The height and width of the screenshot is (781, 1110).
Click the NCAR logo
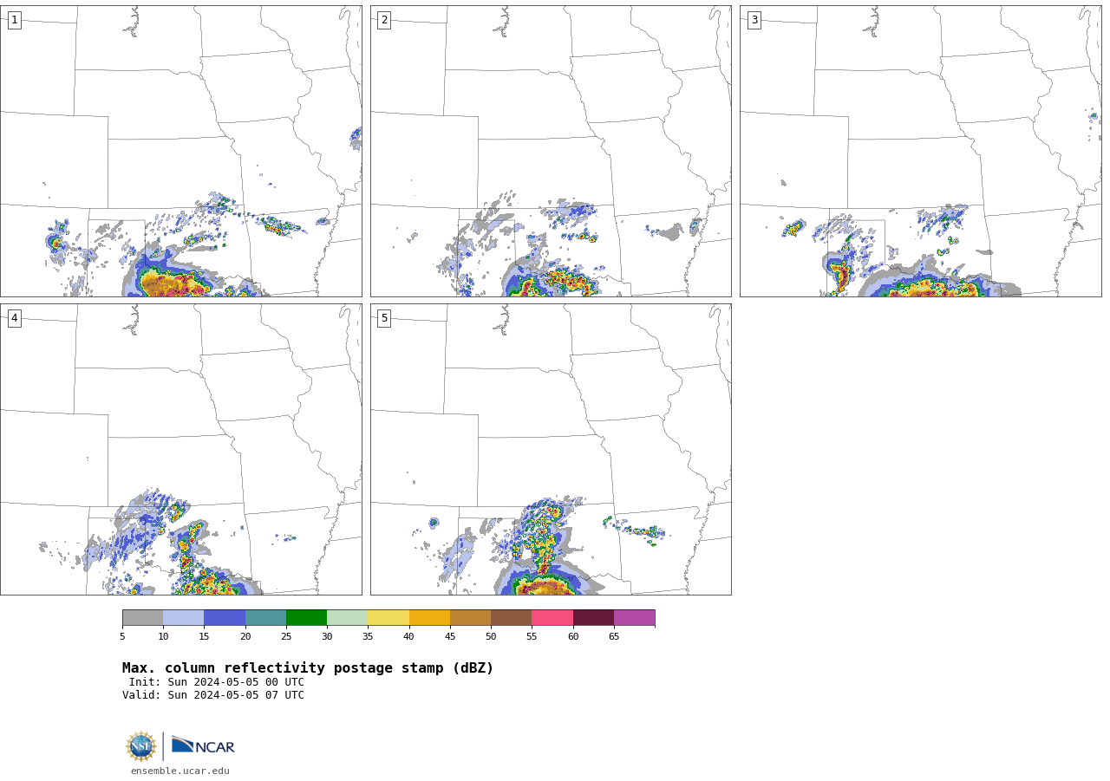click(x=203, y=745)
